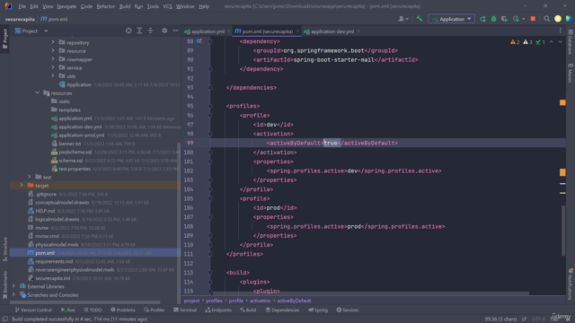This screenshot has width=575, height=323.
Task: Click Select Opened File target icon
Action: tap(128, 31)
